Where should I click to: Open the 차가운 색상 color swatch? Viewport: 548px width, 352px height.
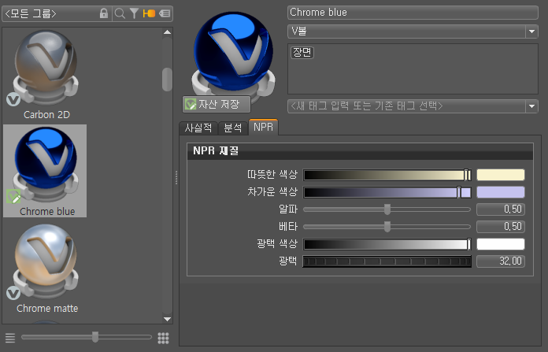[x=501, y=192]
